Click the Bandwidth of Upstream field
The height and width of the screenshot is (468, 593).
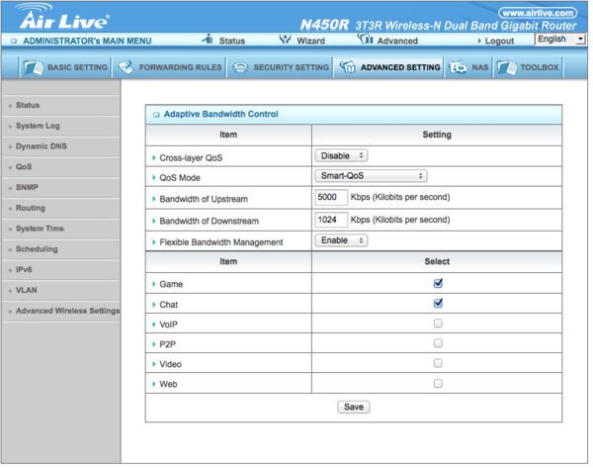331,197
